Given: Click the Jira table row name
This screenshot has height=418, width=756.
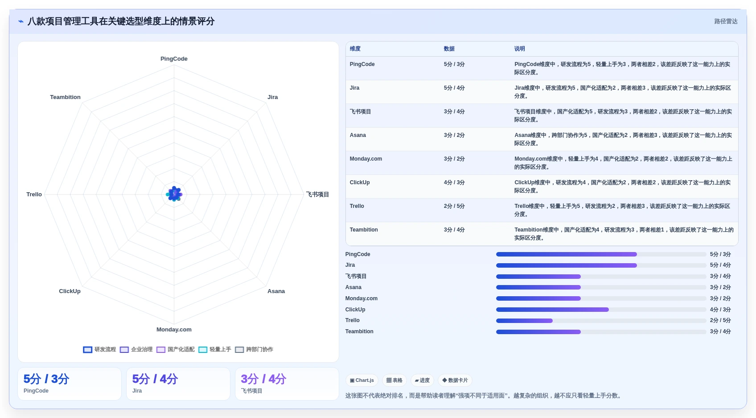Looking at the screenshot, I should (354, 88).
